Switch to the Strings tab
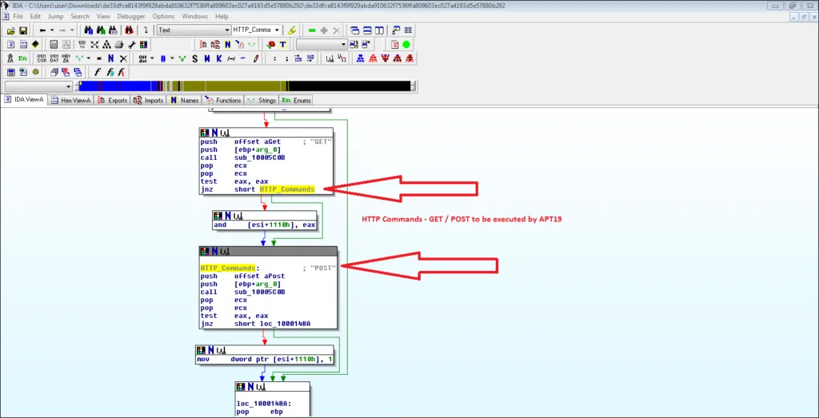 point(262,100)
